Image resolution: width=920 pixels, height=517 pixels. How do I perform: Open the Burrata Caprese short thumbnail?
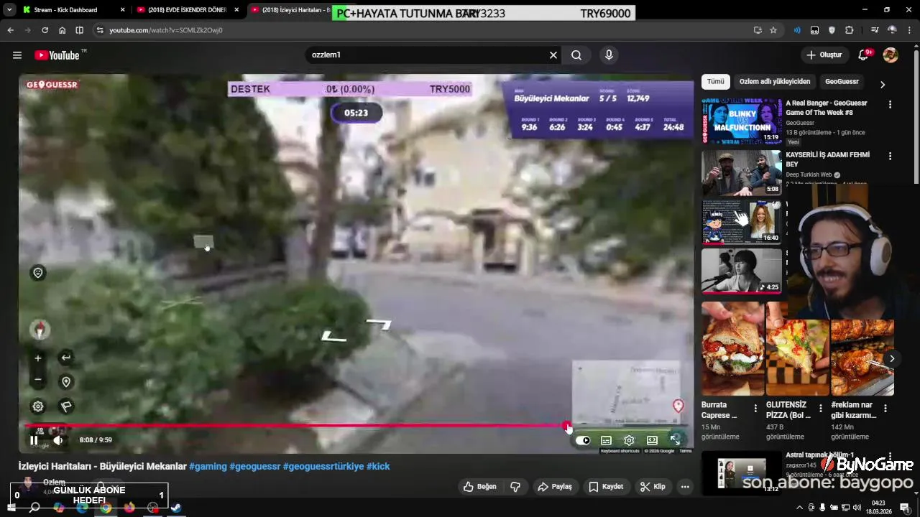732,349
